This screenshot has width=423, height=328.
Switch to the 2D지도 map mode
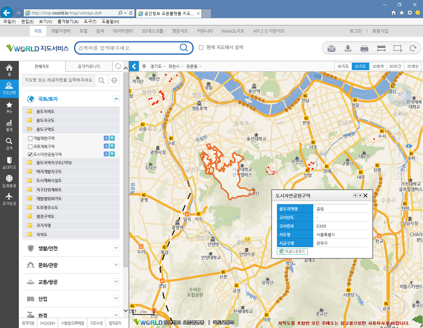click(x=360, y=66)
